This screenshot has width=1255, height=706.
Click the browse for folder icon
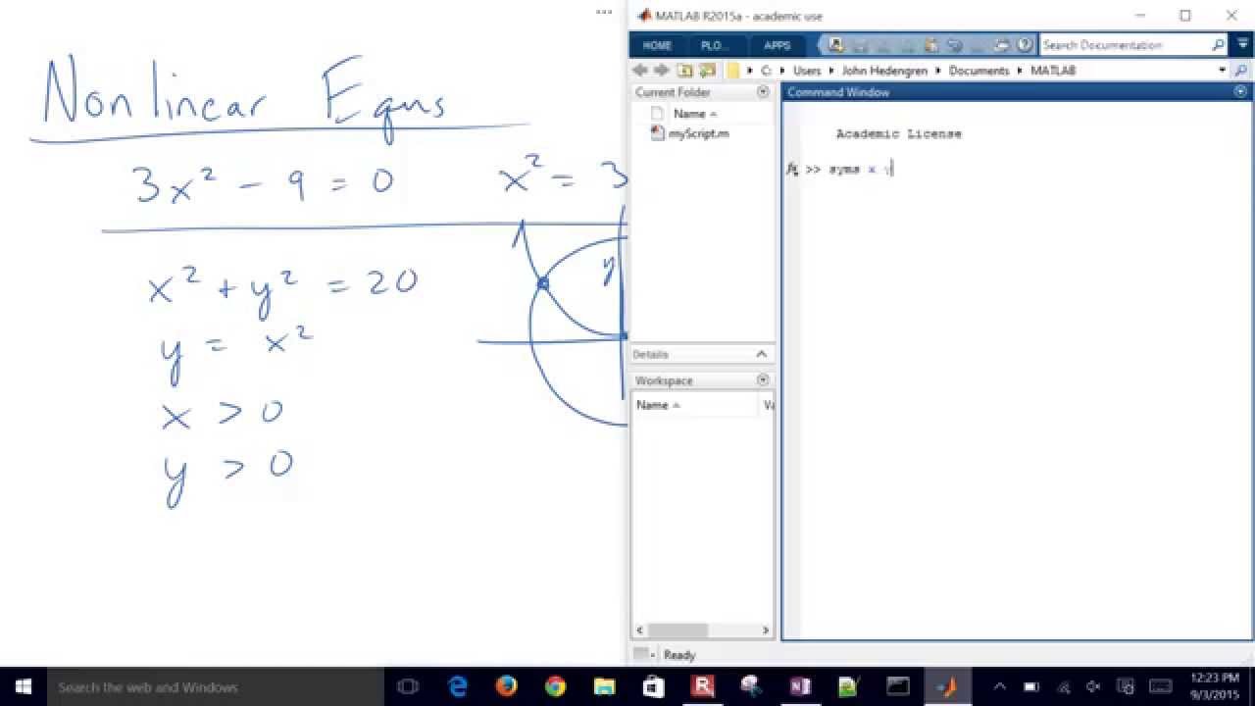[706, 71]
